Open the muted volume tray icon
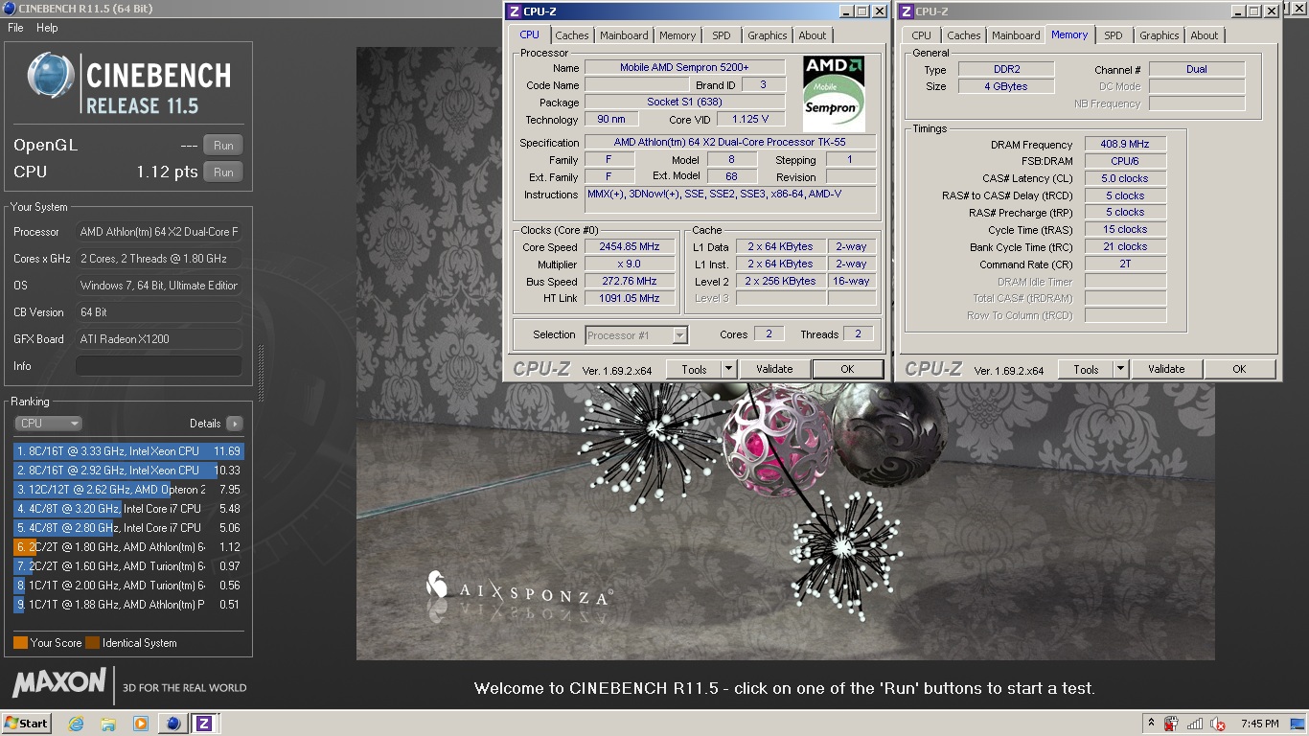The image size is (1309, 736). click(x=1218, y=724)
